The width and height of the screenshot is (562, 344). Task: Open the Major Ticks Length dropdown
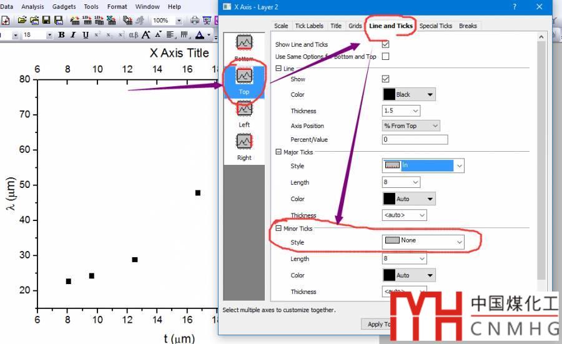pos(416,182)
